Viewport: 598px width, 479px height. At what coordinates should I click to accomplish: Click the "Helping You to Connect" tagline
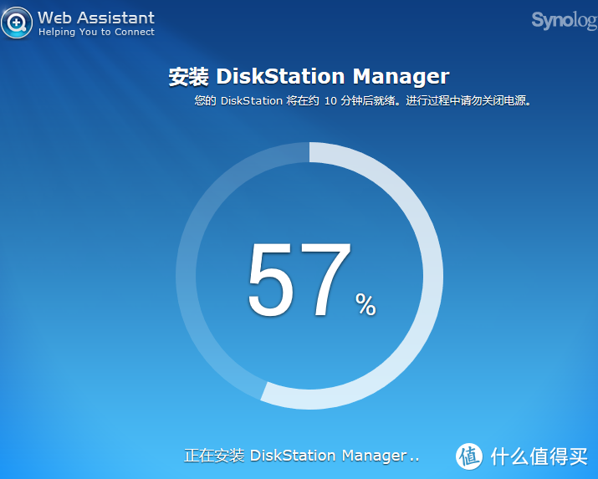pos(96,33)
